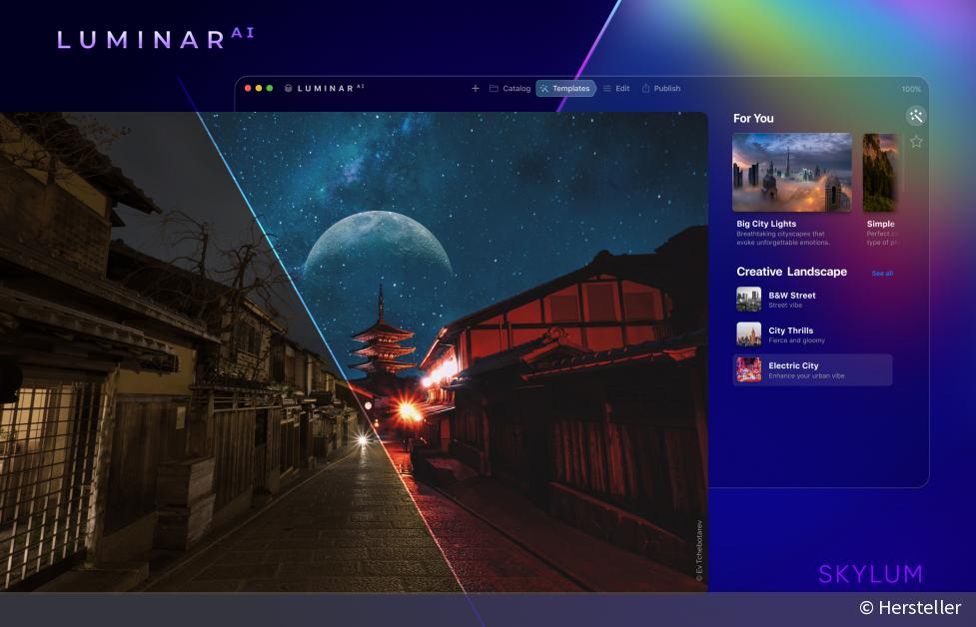Screen dimensions: 976x627
Task: Add a new photo with the plus icon
Action: tap(476, 88)
